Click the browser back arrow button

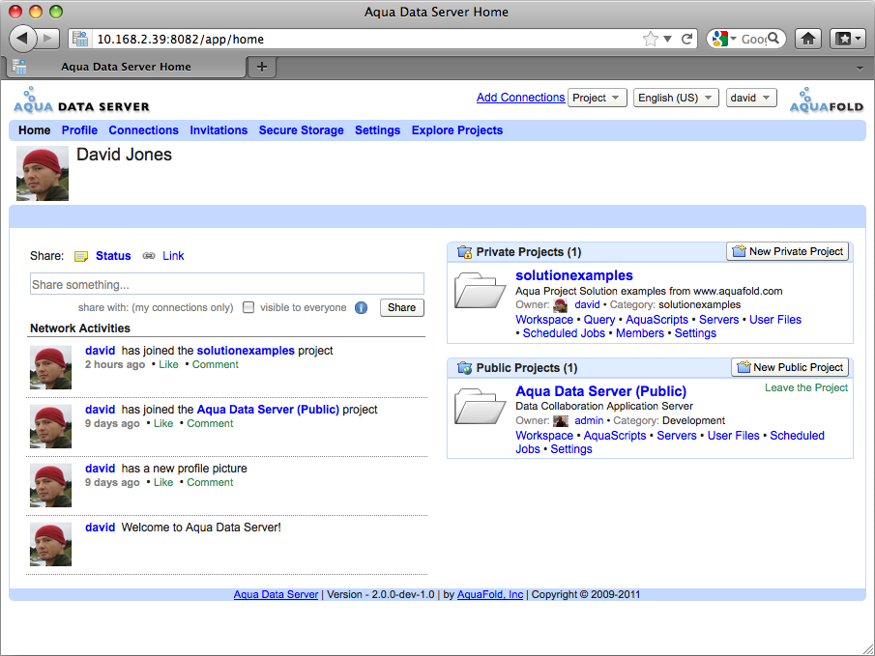(x=23, y=39)
